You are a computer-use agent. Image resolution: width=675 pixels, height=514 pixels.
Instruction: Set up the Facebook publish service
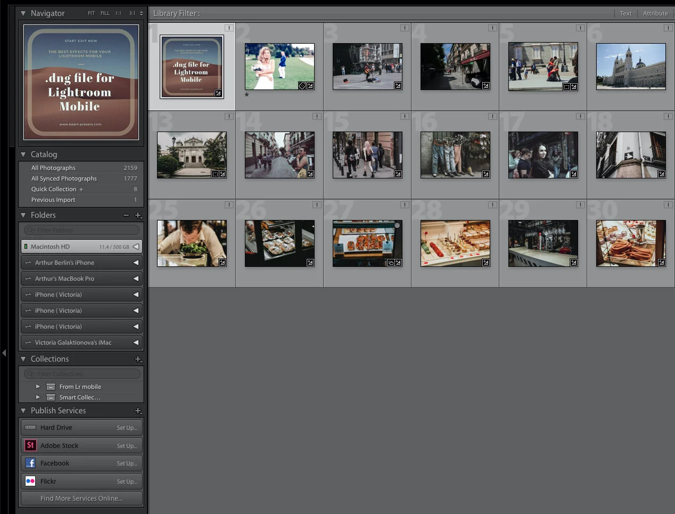[x=127, y=463]
